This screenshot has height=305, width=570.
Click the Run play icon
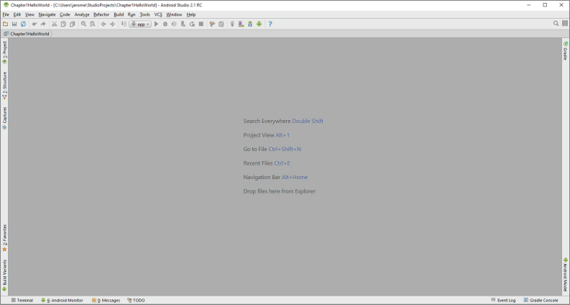(156, 24)
